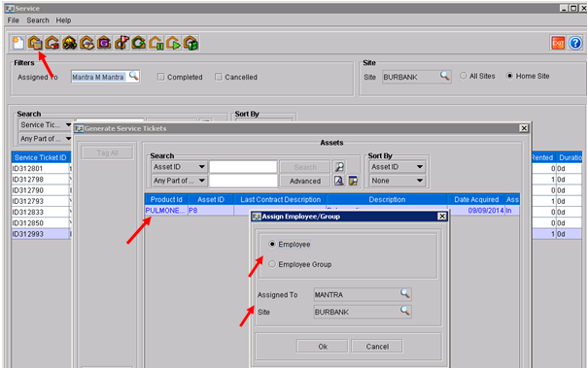Screen dimensions: 588x369
Task: Select service ticket ID312833
Action: click(41, 212)
